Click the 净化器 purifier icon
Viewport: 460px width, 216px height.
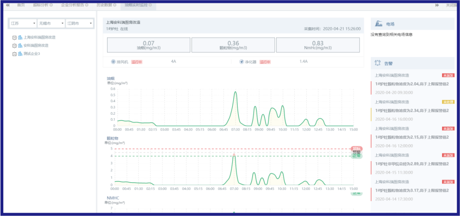point(241,62)
